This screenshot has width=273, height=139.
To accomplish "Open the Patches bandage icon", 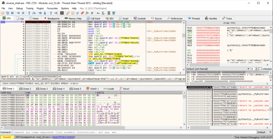I will coord(68,13).
